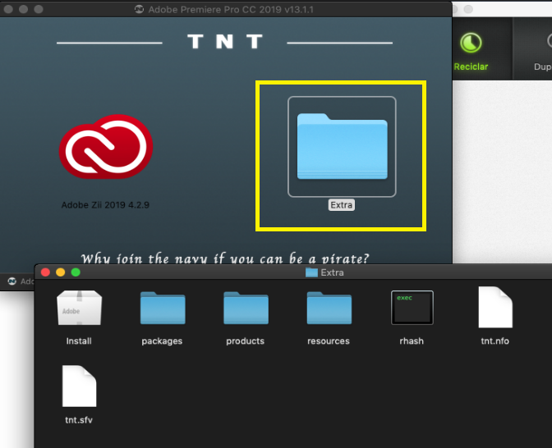This screenshot has width=552, height=448.
Task: Click the Reciclar tab in the background window
Action: pos(471,51)
